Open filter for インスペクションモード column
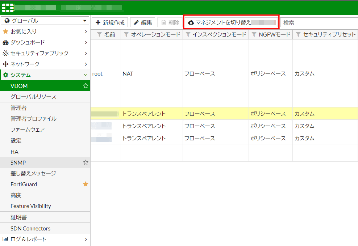The height and width of the screenshot is (246, 358). coord(188,34)
